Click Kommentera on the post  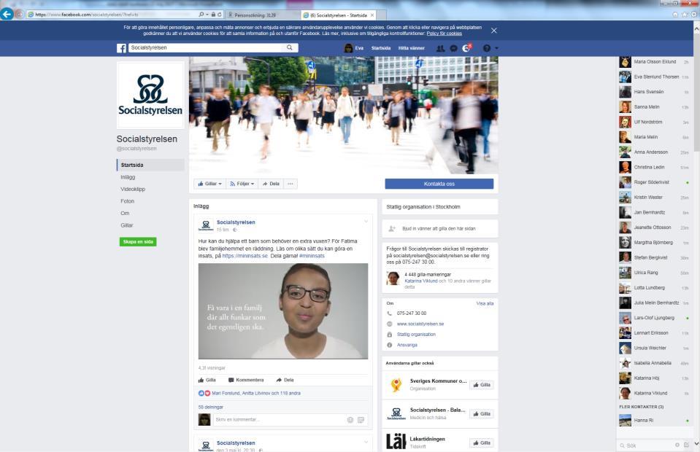pyautogui.click(x=246, y=381)
